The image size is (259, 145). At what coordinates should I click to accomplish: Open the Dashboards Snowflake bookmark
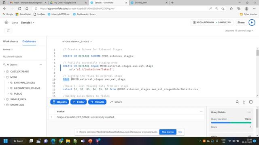(85, 14)
